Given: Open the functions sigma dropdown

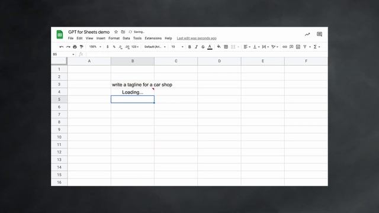Looking at the screenshot, I should pos(317,47).
